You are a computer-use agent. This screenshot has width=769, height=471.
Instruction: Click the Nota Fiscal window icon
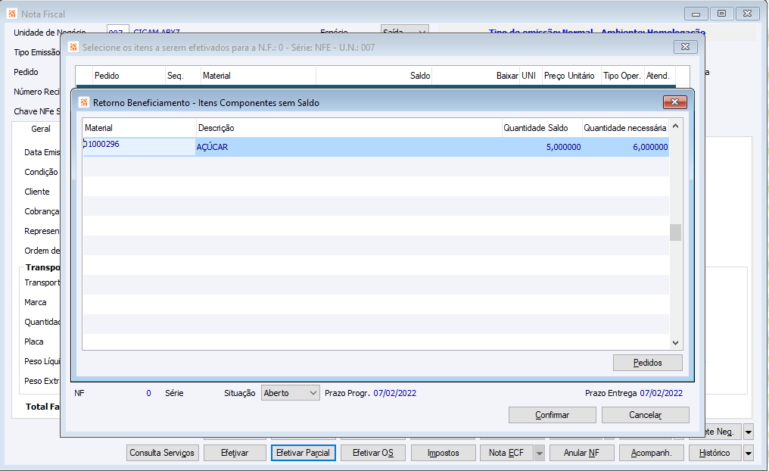pyautogui.click(x=12, y=14)
